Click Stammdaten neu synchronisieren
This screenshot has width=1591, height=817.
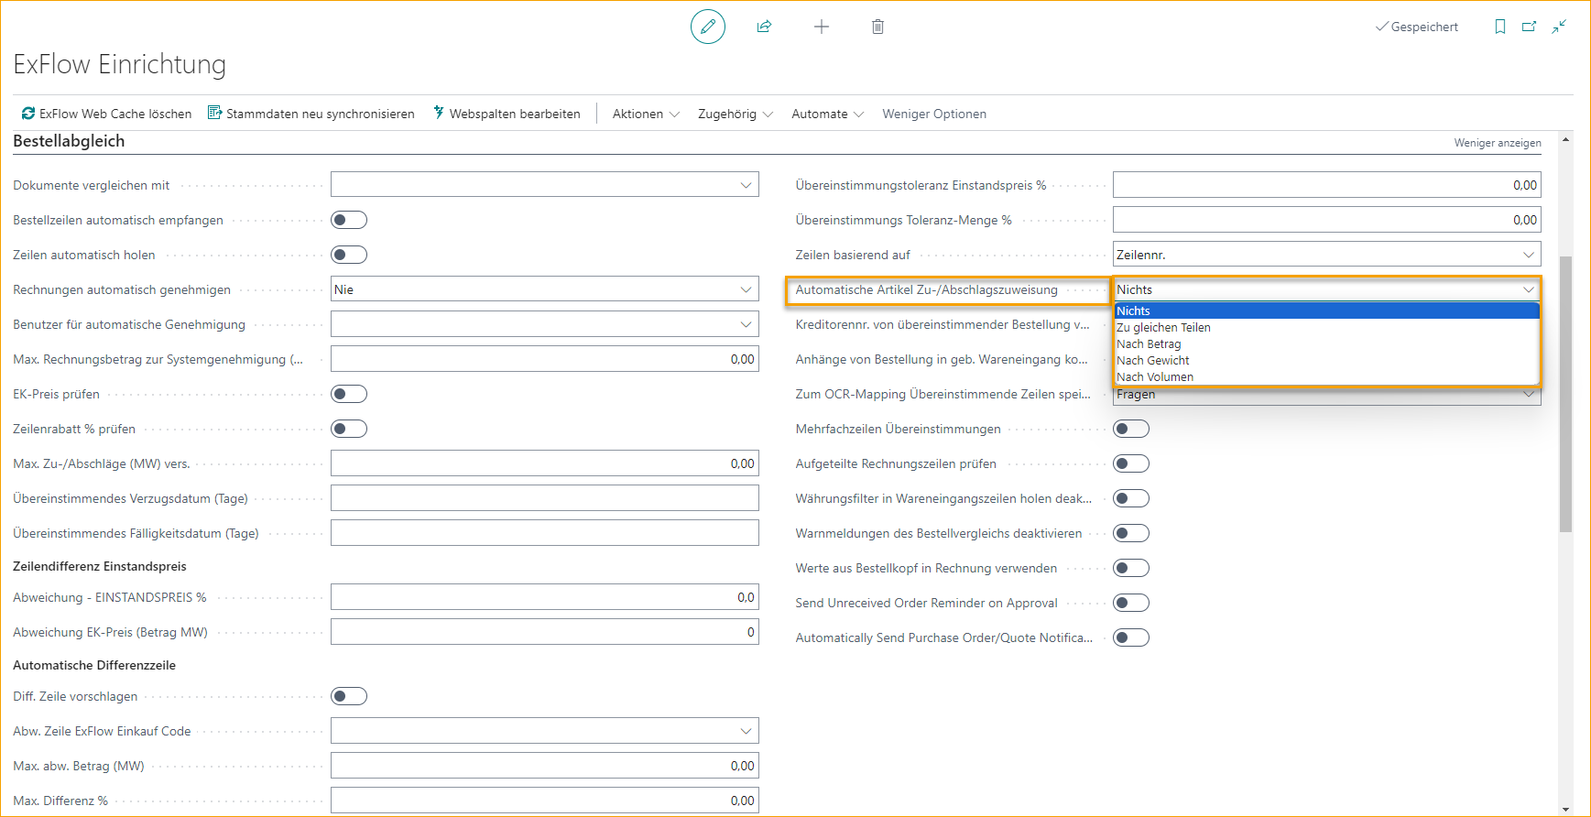coord(311,114)
